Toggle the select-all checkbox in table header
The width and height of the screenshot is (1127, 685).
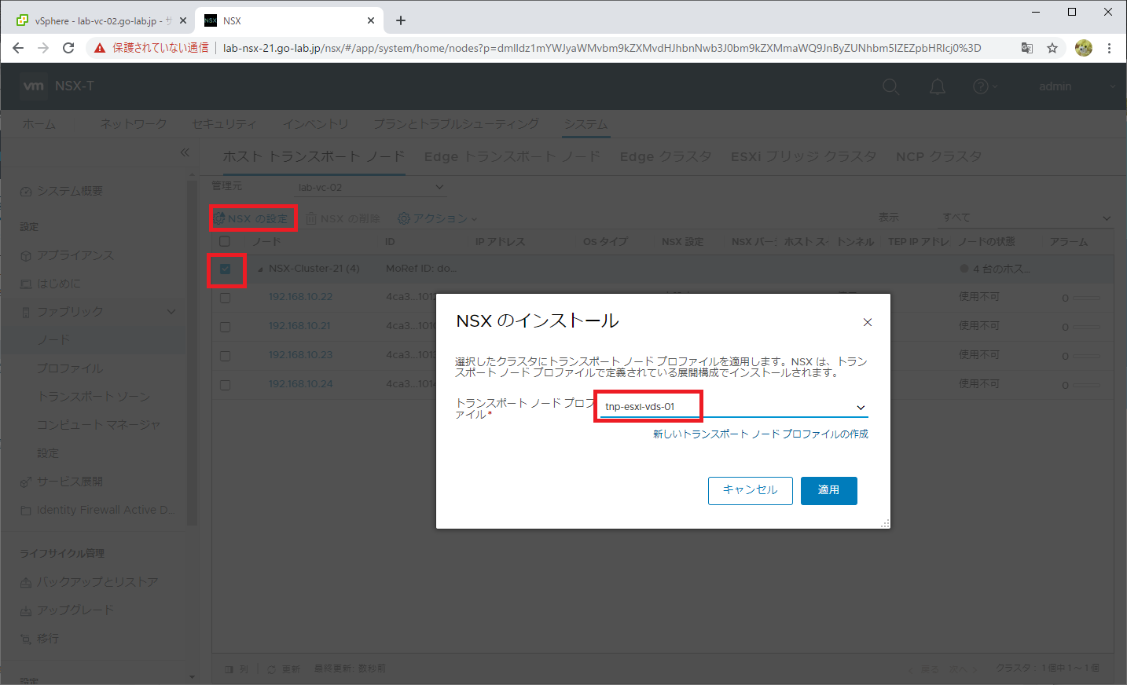225,241
